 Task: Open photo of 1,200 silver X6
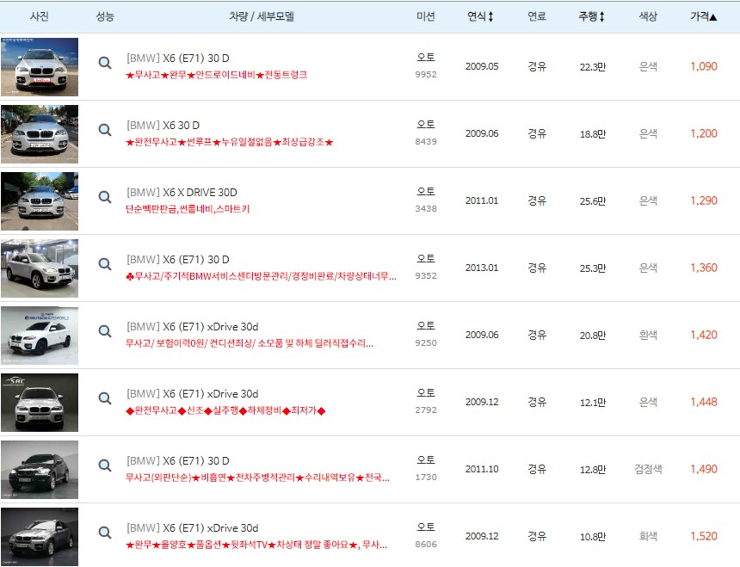(40, 134)
